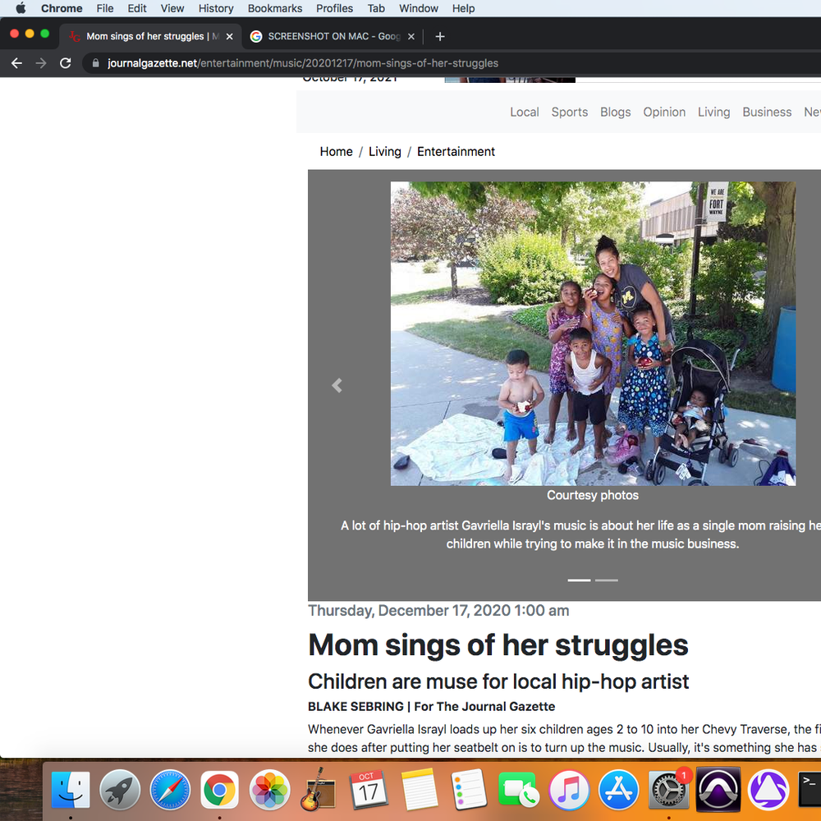The height and width of the screenshot is (821, 821).
Task: Select the second carousel slide indicator
Action: pos(607,580)
